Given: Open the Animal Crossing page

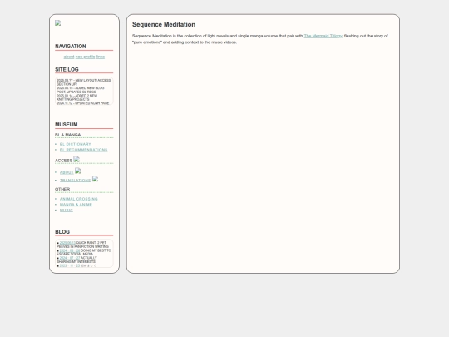Looking at the screenshot, I should pyautogui.click(x=79, y=199).
